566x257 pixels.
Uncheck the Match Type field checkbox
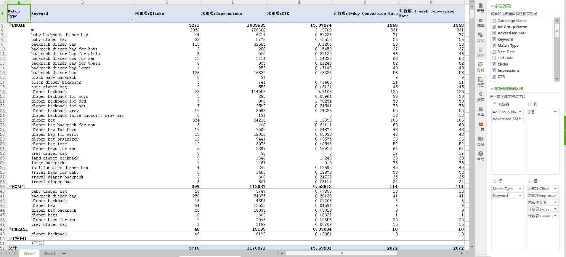tap(494, 45)
